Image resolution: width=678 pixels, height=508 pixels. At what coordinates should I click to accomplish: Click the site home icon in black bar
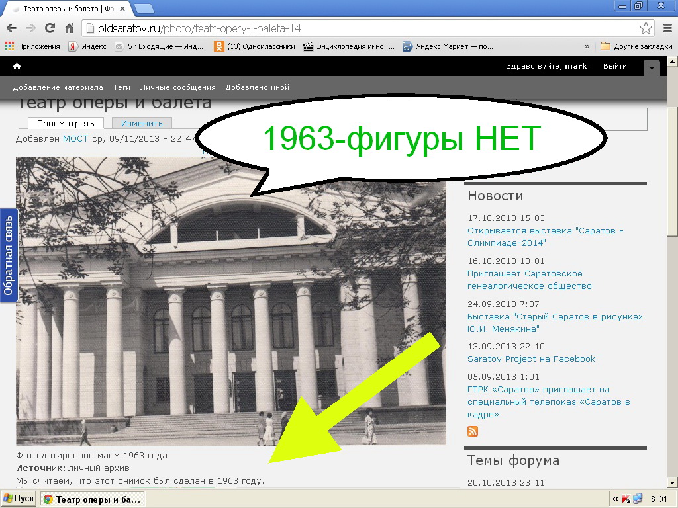[x=17, y=66]
